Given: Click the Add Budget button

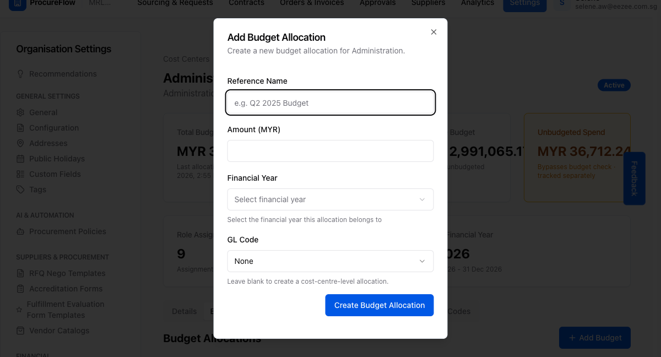Looking at the screenshot, I should coord(595,338).
